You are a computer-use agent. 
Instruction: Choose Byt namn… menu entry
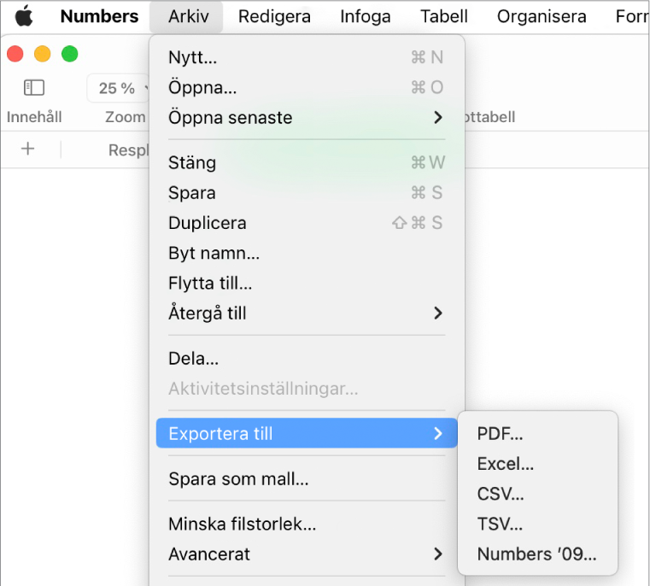(x=307, y=253)
